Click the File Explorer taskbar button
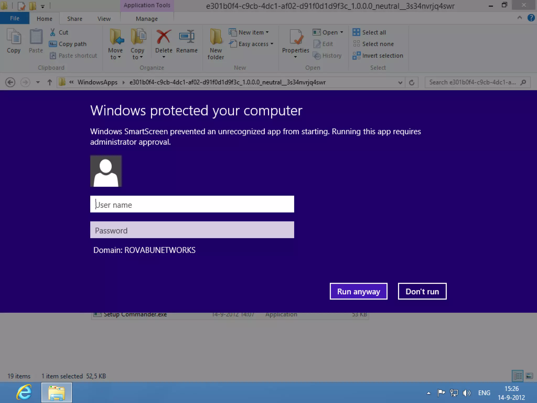 click(56, 393)
